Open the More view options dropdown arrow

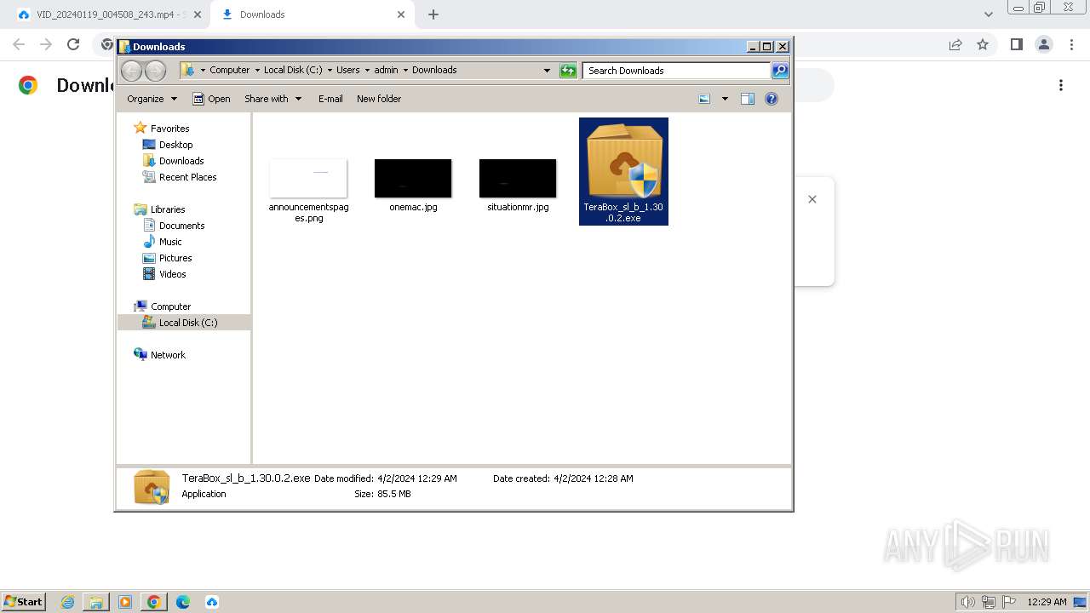pos(725,99)
